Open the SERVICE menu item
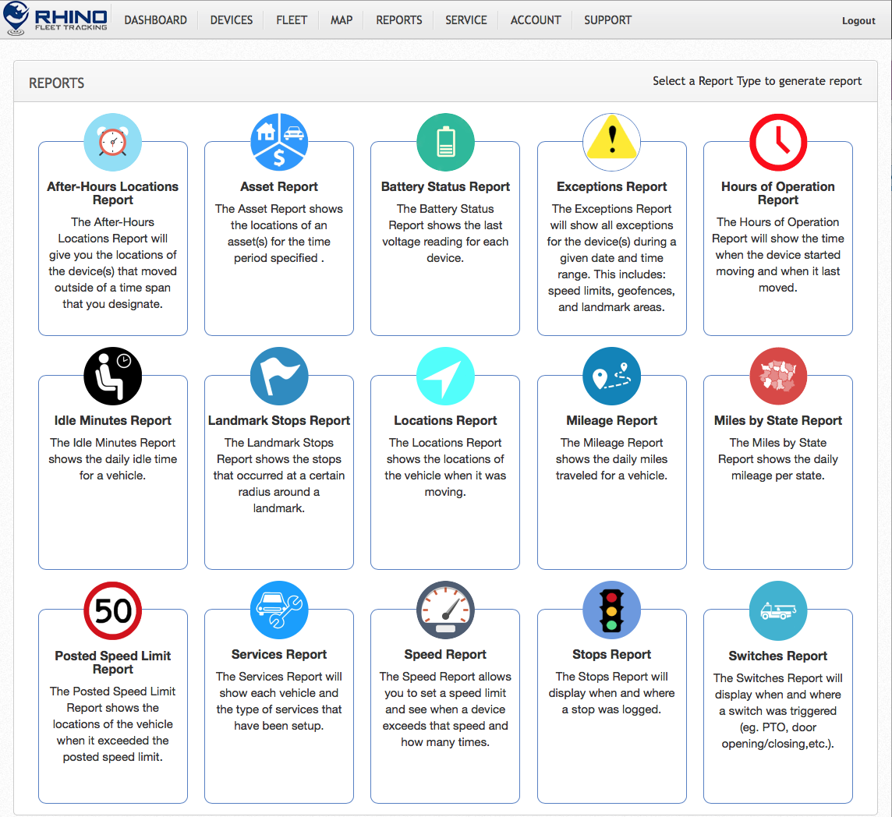Image resolution: width=892 pixels, height=817 pixels. tap(465, 20)
